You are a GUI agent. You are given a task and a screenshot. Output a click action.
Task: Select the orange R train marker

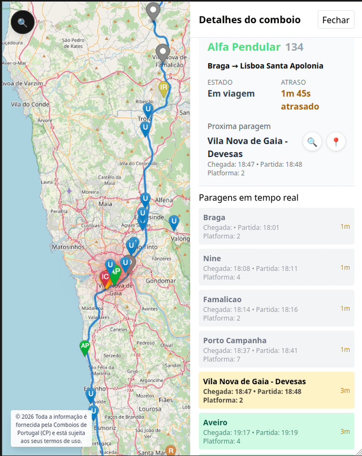(x=170, y=450)
